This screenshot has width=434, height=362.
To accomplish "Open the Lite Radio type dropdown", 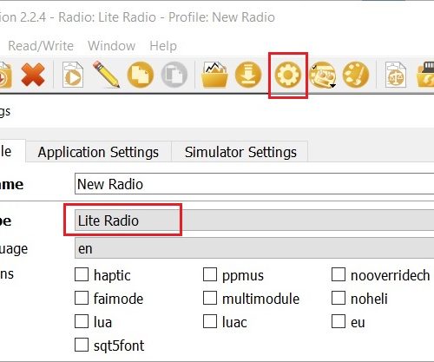I will pyautogui.click(x=254, y=220).
